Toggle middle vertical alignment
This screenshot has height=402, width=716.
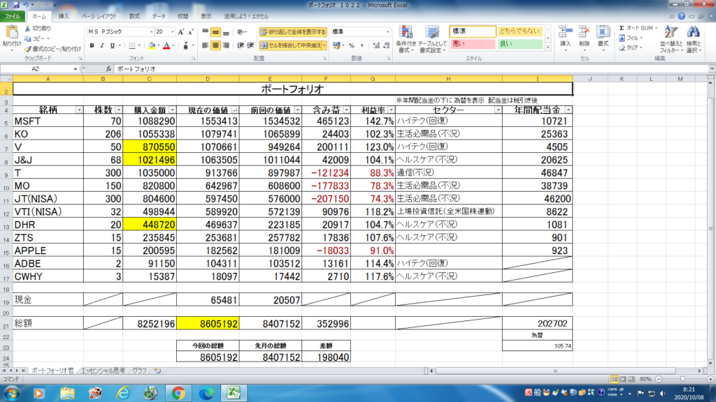pos(215,32)
